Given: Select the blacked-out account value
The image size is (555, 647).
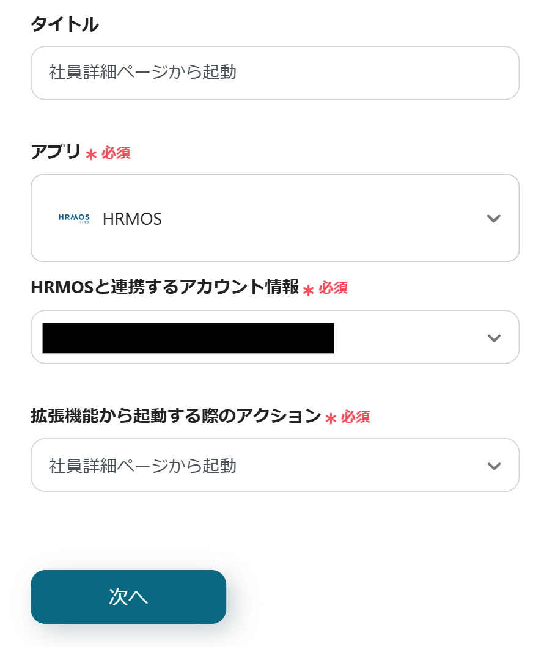Looking at the screenshot, I should (188, 338).
